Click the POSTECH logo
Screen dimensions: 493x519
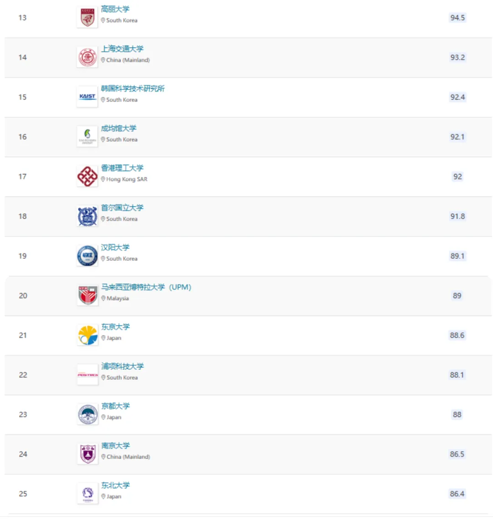pyautogui.click(x=87, y=375)
